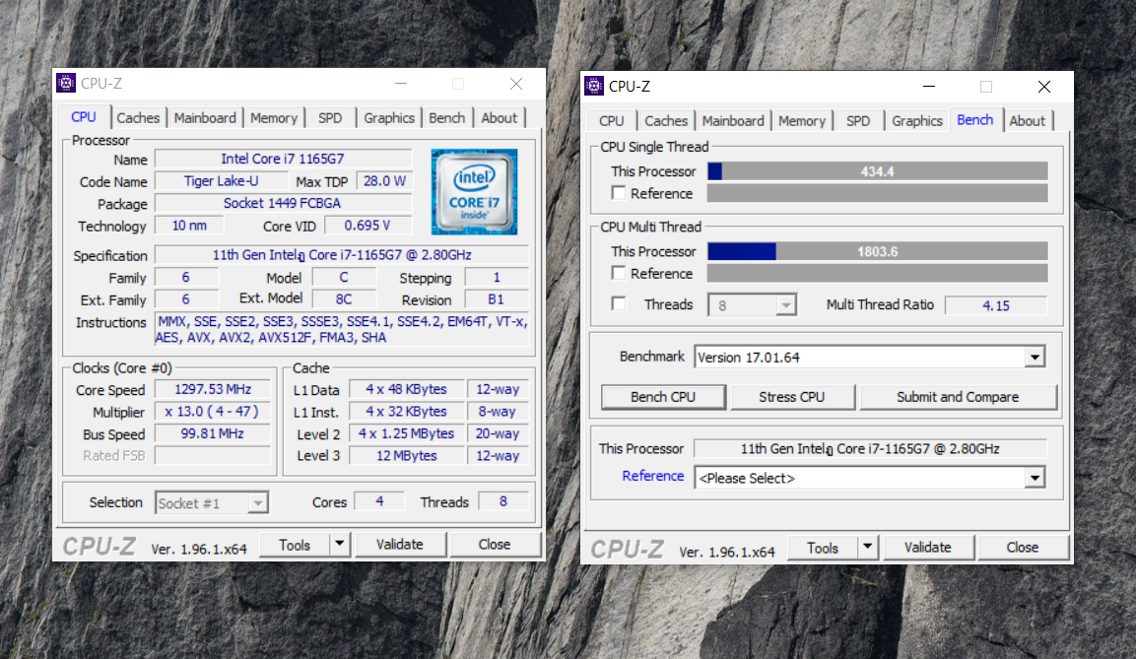Open SPD tab in right Bench window

point(858,121)
